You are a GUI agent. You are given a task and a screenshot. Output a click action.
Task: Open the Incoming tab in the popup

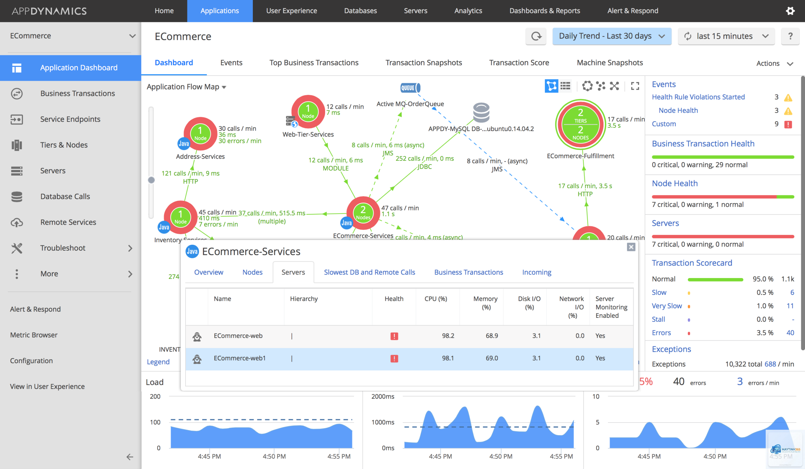(537, 272)
